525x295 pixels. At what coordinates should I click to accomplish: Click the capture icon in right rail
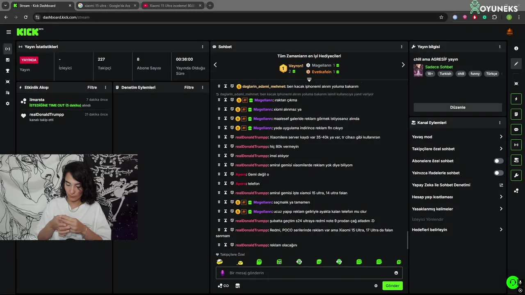[516, 84]
